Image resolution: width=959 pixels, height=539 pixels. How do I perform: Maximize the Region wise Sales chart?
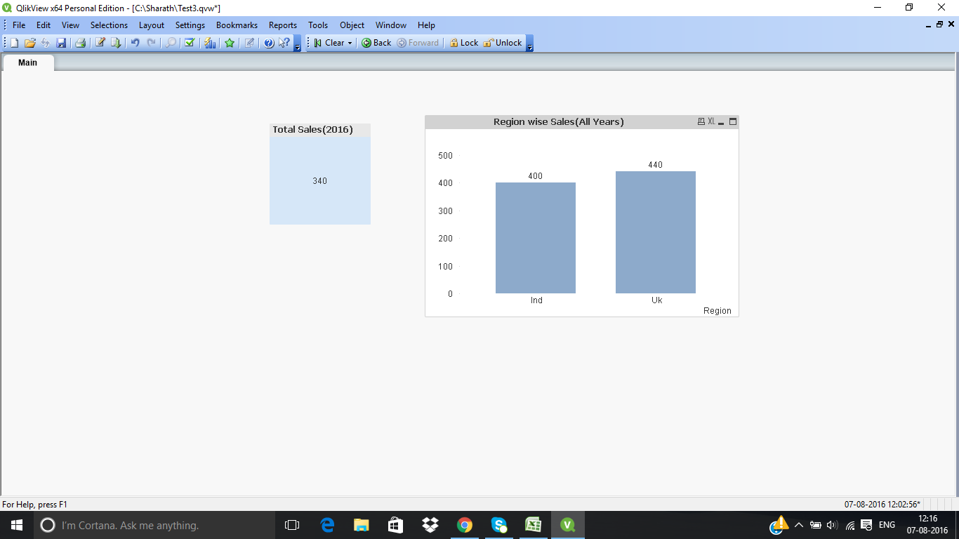point(733,122)
